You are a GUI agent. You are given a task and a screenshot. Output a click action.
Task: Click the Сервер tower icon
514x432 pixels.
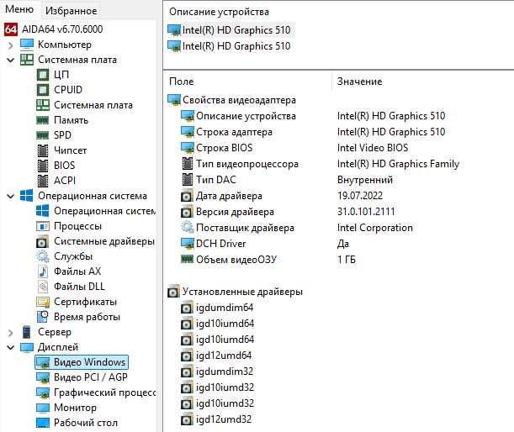(27, 332)
